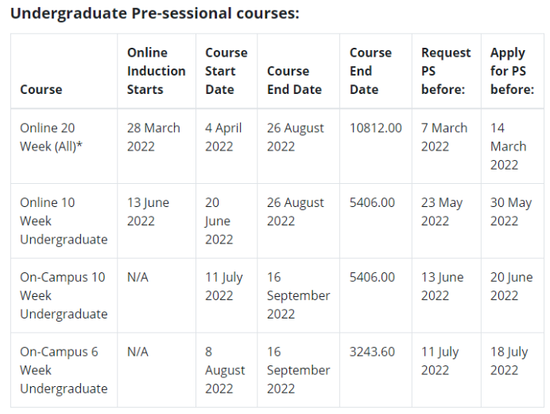Select the On-Campus 10 Week Undergraduate cell

tap(64, 295)
